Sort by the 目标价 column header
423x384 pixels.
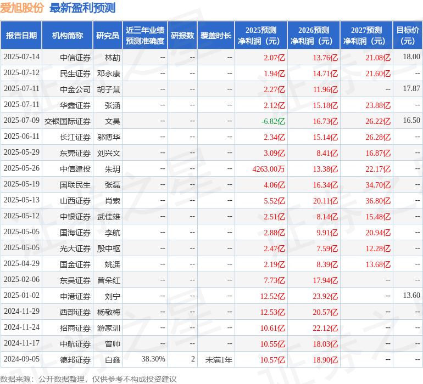click(x=408, y=36)
